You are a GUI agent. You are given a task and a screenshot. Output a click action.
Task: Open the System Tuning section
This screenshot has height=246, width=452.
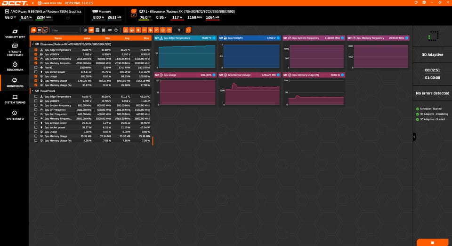pyautogui.click(x=15, y=99)
